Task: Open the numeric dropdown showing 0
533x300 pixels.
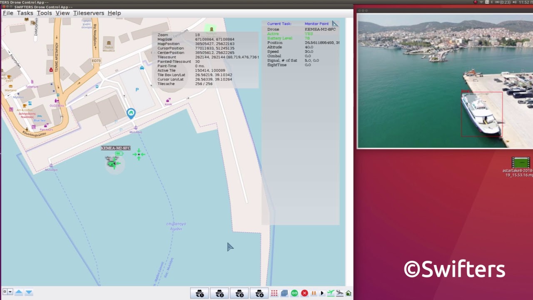Action: (x=7, y=292)
